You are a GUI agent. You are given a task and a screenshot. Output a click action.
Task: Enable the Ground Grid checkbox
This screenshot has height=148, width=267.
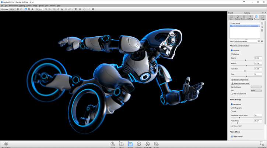[232, 126]
